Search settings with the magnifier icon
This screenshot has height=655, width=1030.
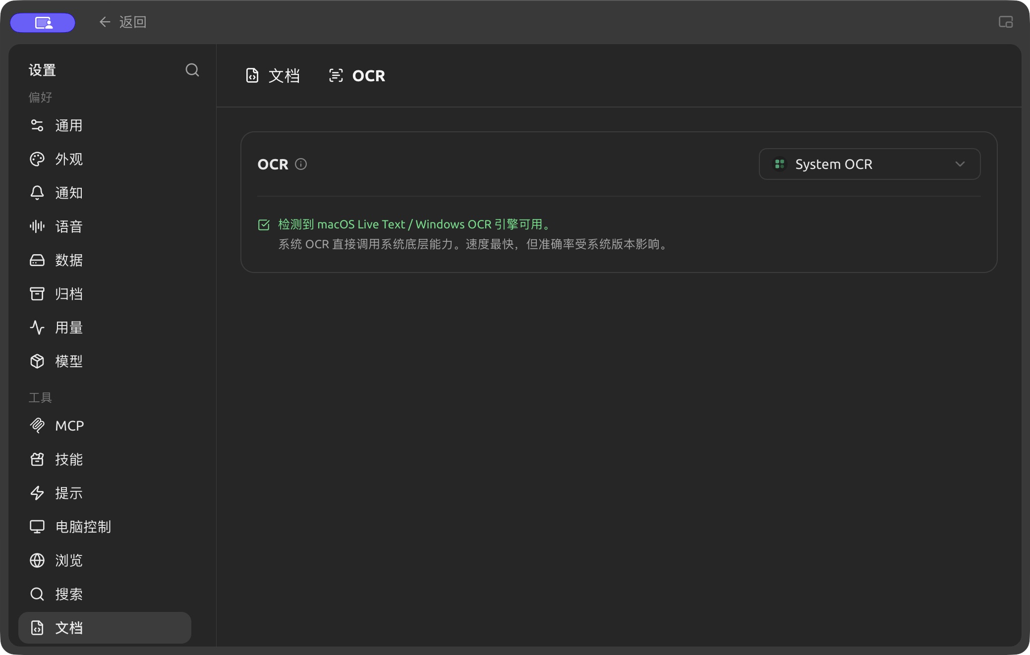(x=192, y=70)
